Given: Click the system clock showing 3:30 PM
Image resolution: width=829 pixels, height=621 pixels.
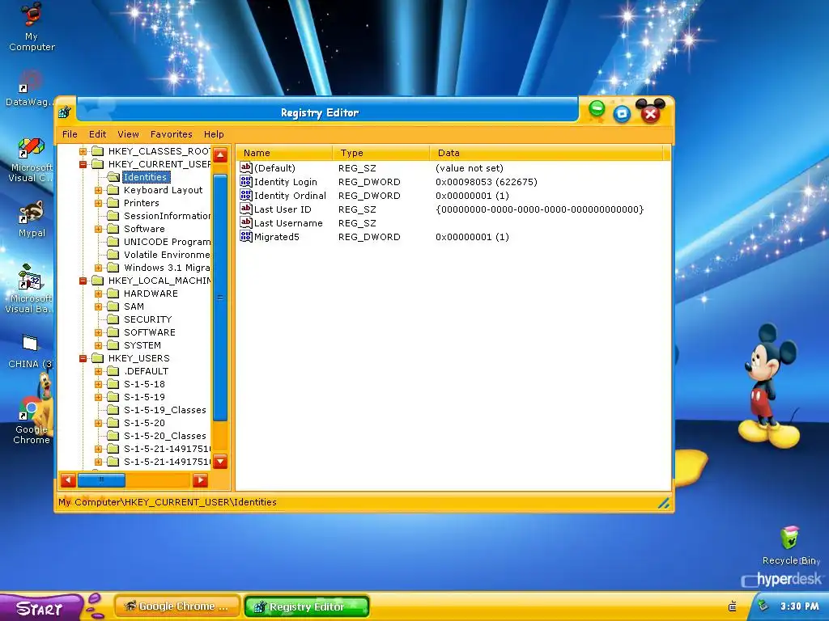Looking at the screenshot, I should [x=799, y=606].
